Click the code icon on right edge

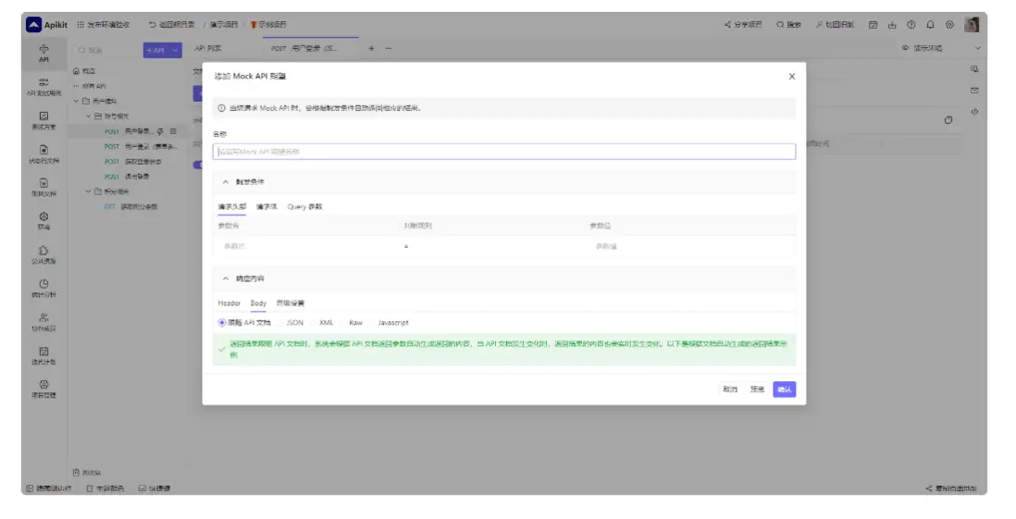974,111
